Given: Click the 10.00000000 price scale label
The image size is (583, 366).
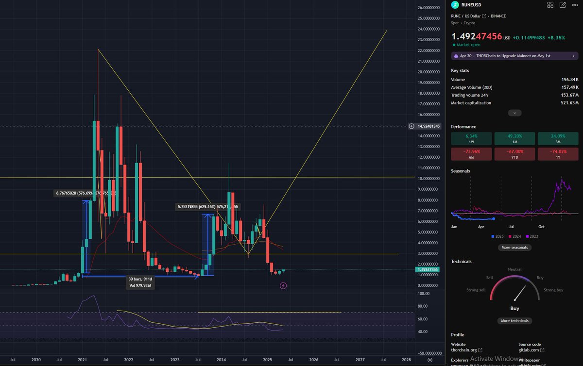Looking at the screenshot, I should pos(429,179).
